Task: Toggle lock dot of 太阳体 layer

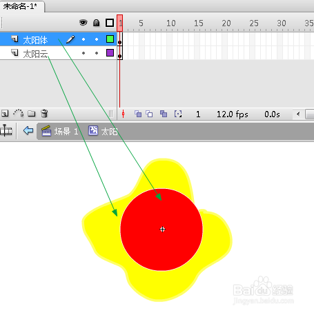Action: point(97,39)
